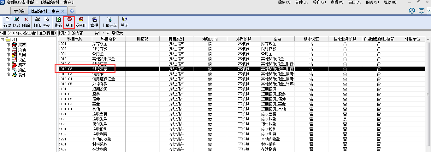Click the 反禁用 (Re-enable) toolbar icon
Screen dimensions: 431x152
click(x=81, y=22)
